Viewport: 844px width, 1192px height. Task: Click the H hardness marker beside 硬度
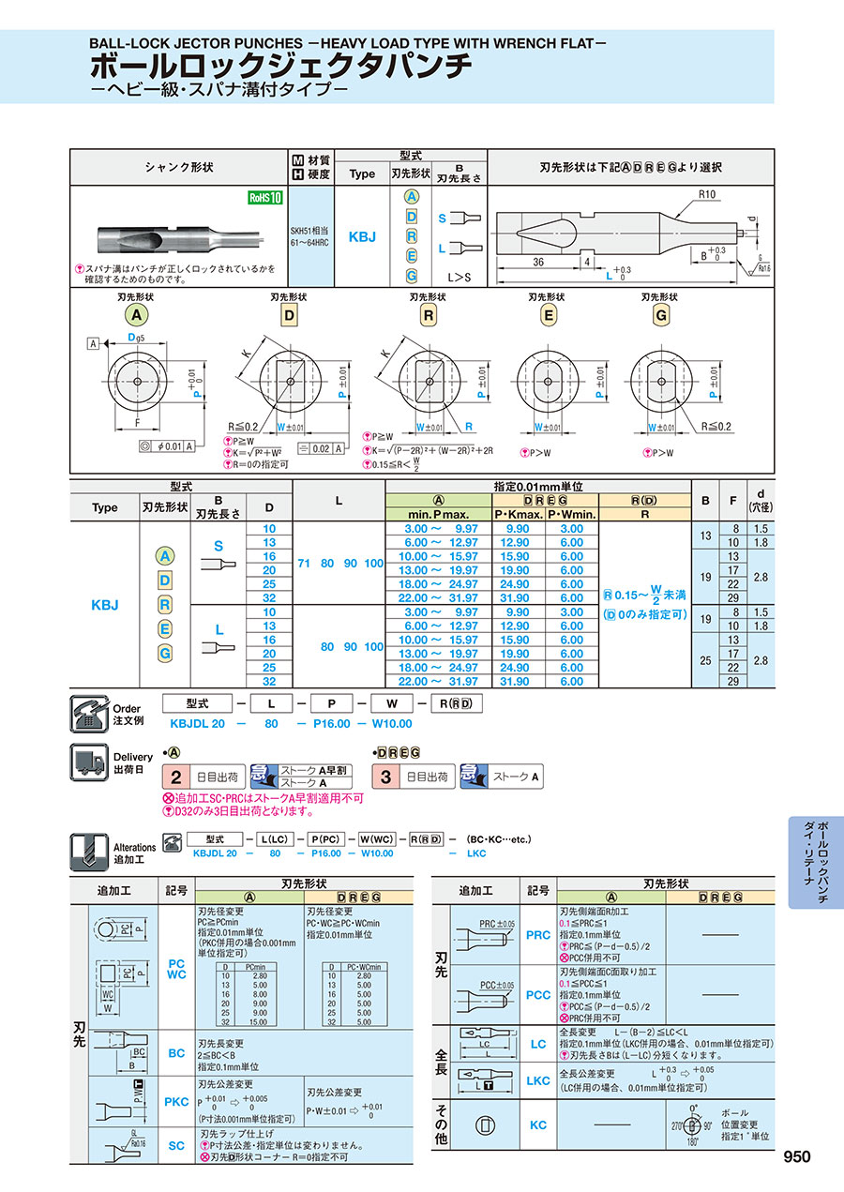(x=298, y=174)
